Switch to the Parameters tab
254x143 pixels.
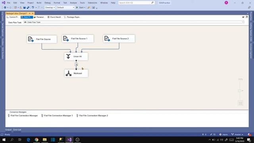point(39,17)
